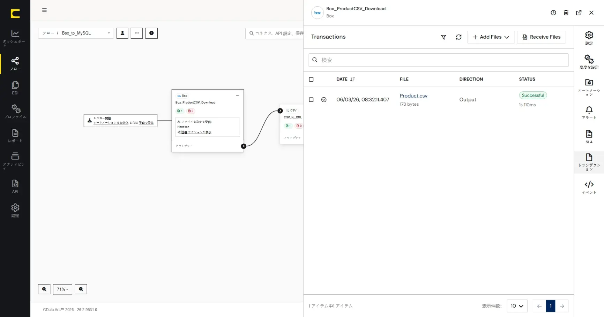Refresh the Transactions list
The width and height of the screenshot is (604, 317).
pos(458,37)
